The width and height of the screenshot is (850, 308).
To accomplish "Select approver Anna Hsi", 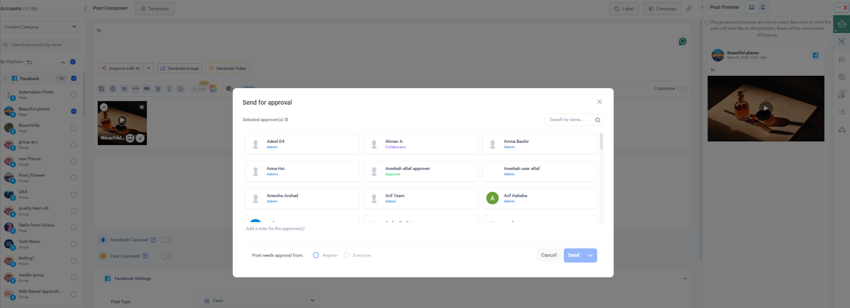I will (x=302, y=171).
